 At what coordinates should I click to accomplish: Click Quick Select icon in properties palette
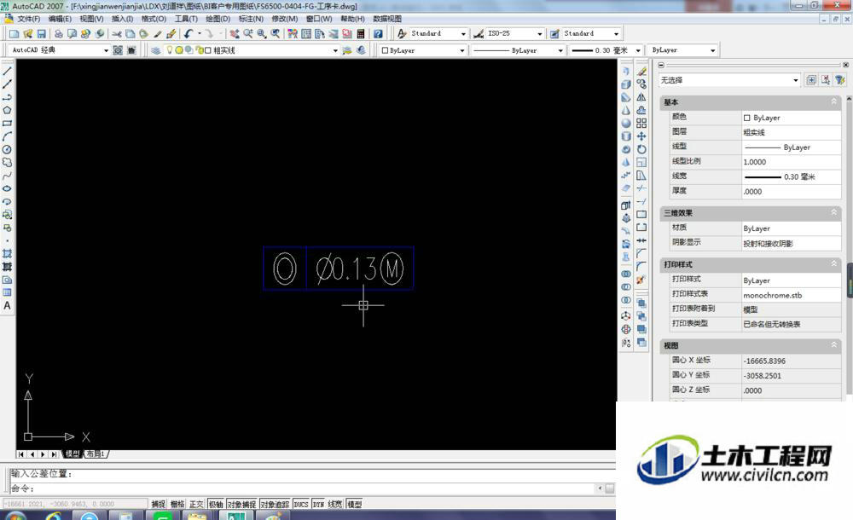[x=840, y=80]
